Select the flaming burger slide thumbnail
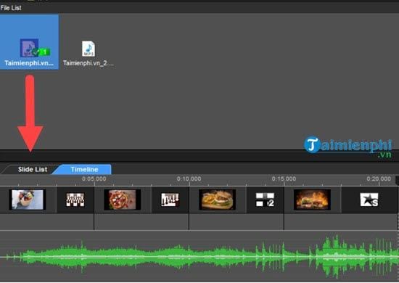Screen dimensions: 399x283 [312, 200]
